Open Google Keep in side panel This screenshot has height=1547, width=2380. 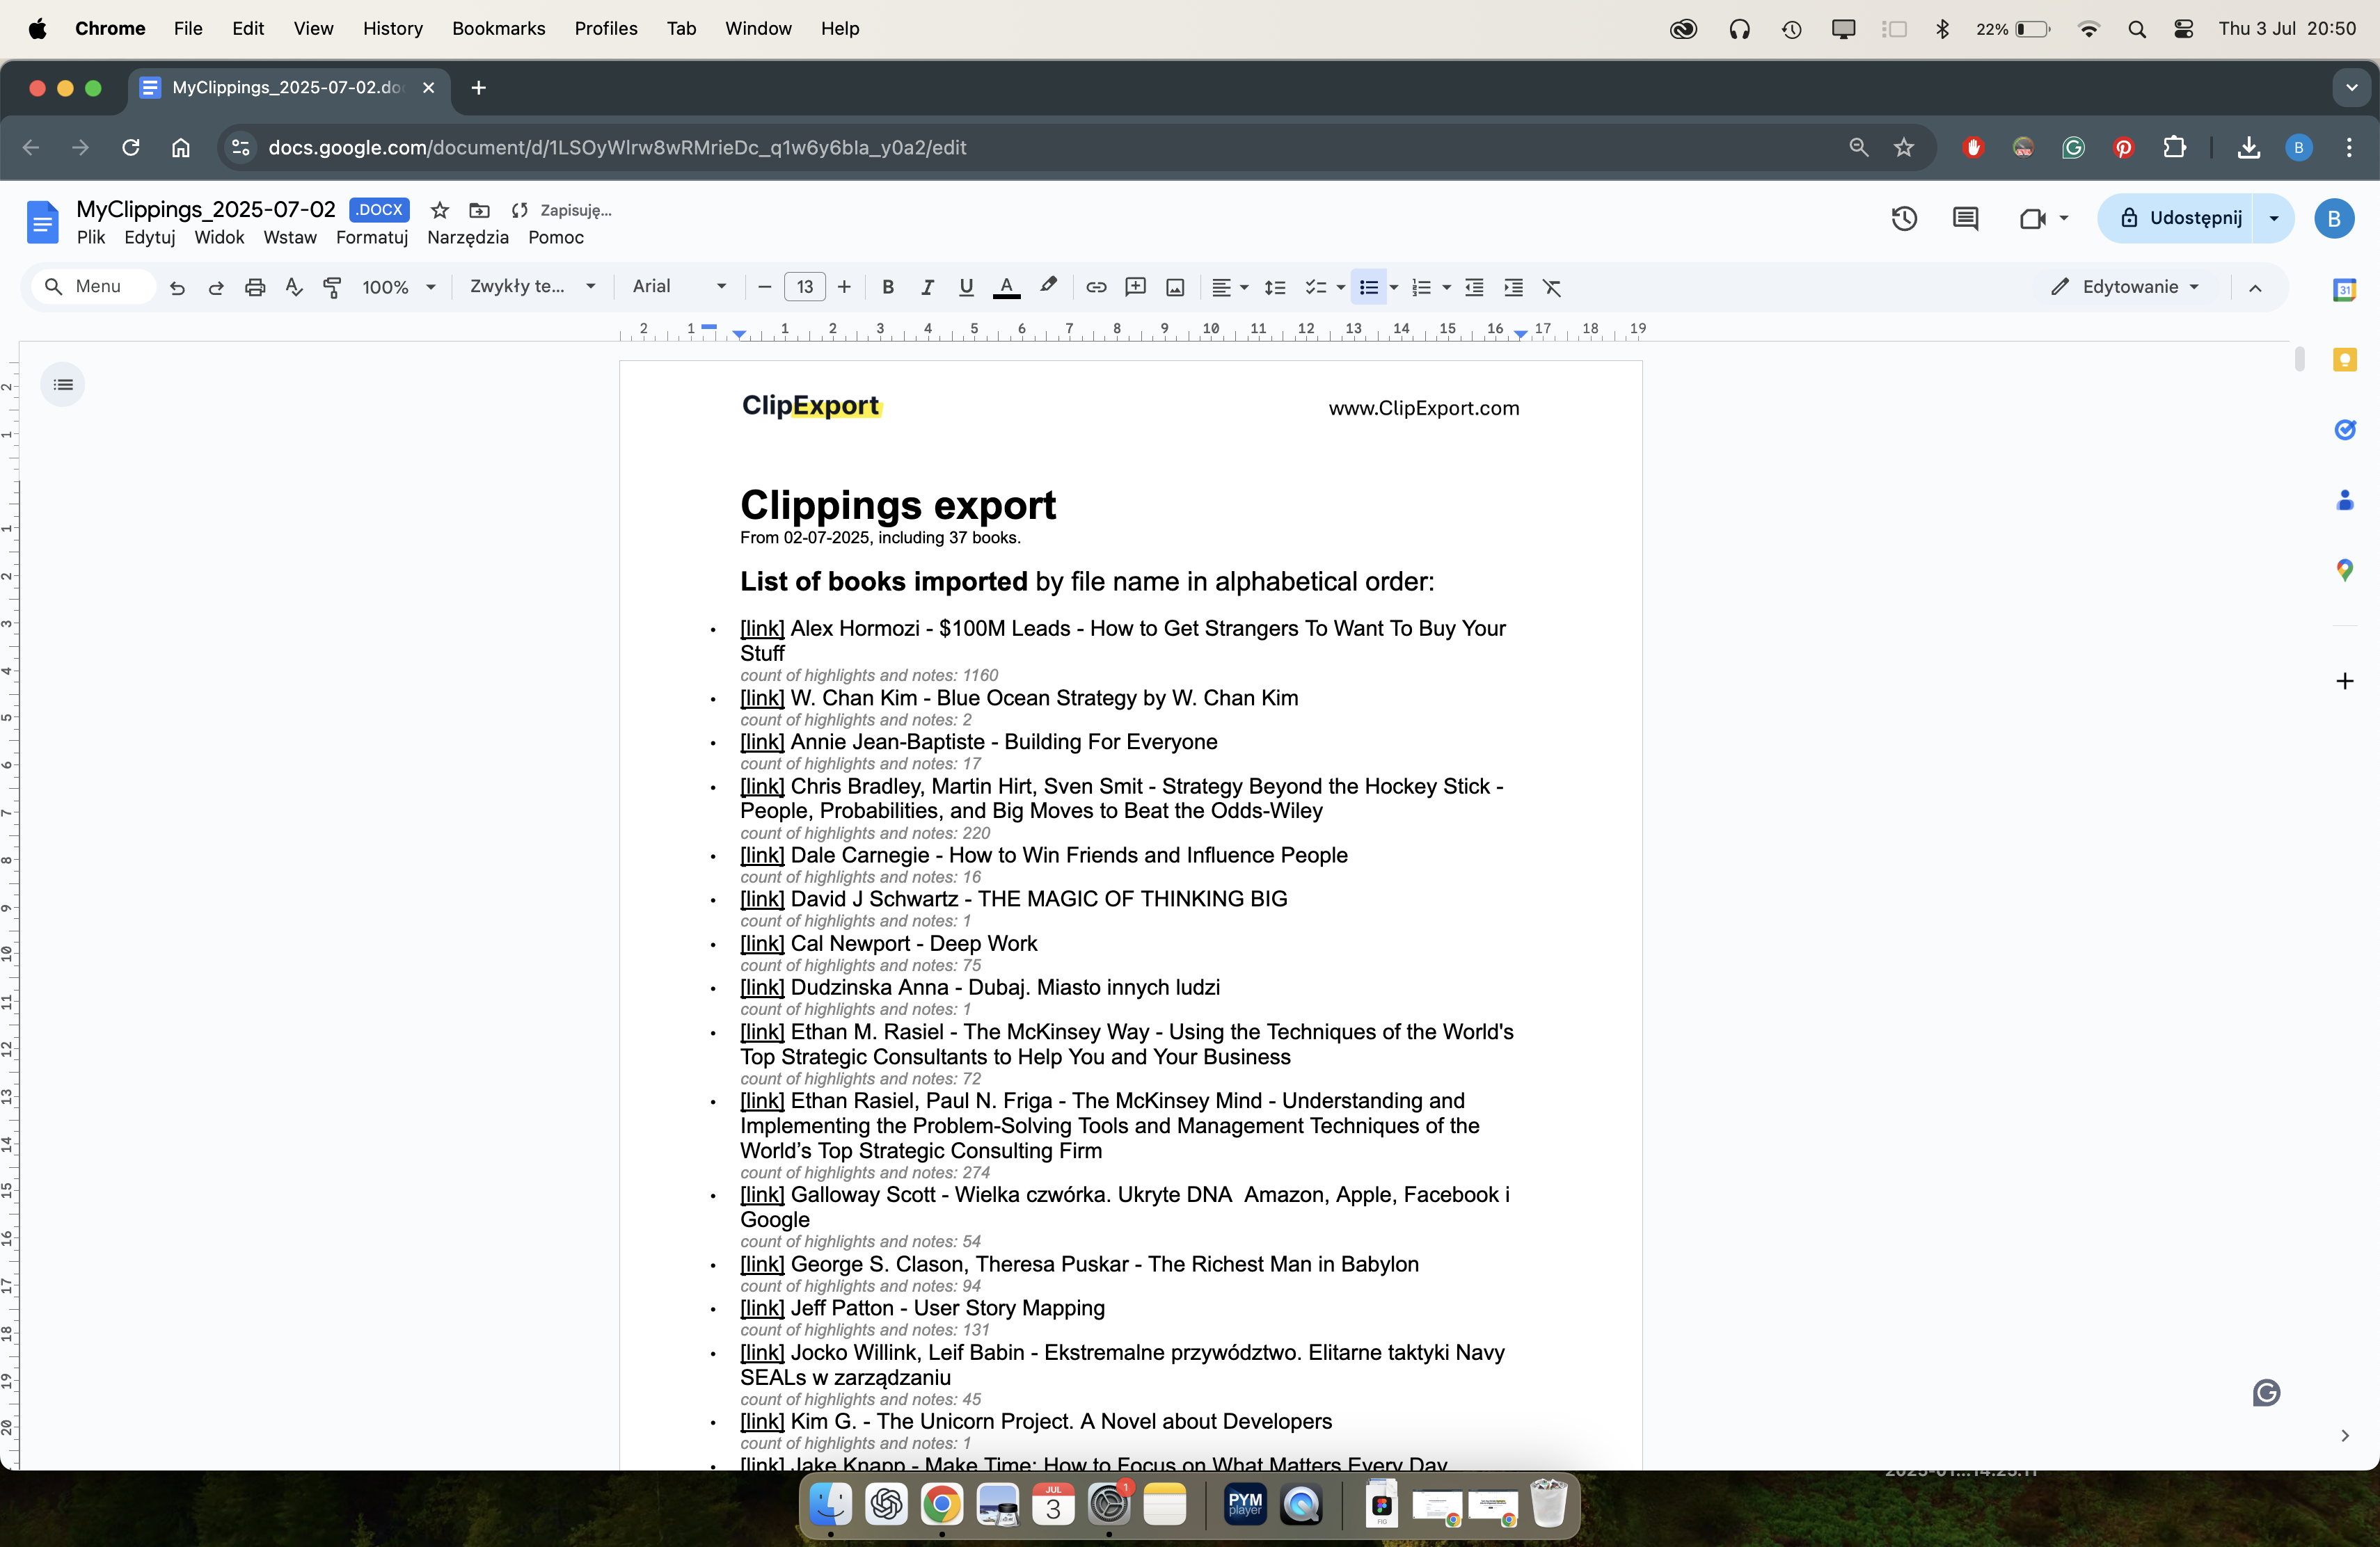(x=2345, y=360)
